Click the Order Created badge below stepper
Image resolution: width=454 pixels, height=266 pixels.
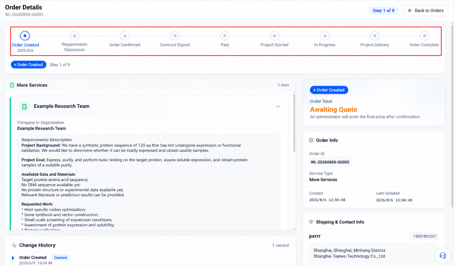(29, 64)
